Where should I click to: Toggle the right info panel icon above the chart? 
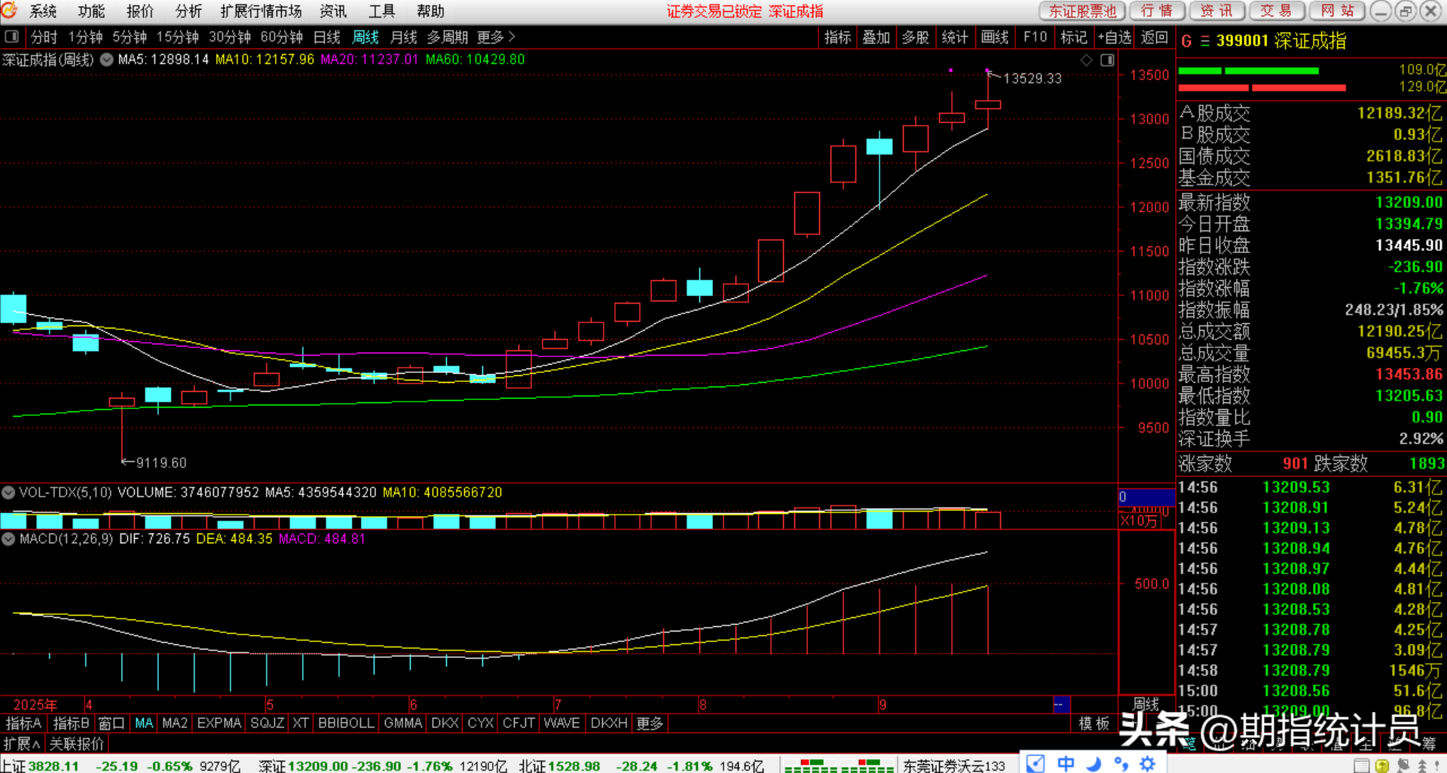tap(1107, 60)
